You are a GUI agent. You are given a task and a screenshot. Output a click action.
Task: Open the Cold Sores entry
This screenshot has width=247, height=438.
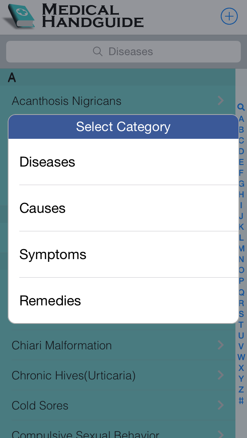tap(117, 405)
